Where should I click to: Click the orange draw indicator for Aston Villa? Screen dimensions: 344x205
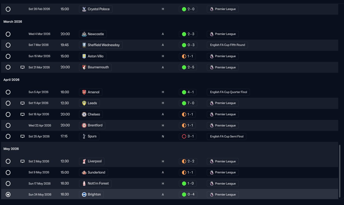click(x=184, y=56)
